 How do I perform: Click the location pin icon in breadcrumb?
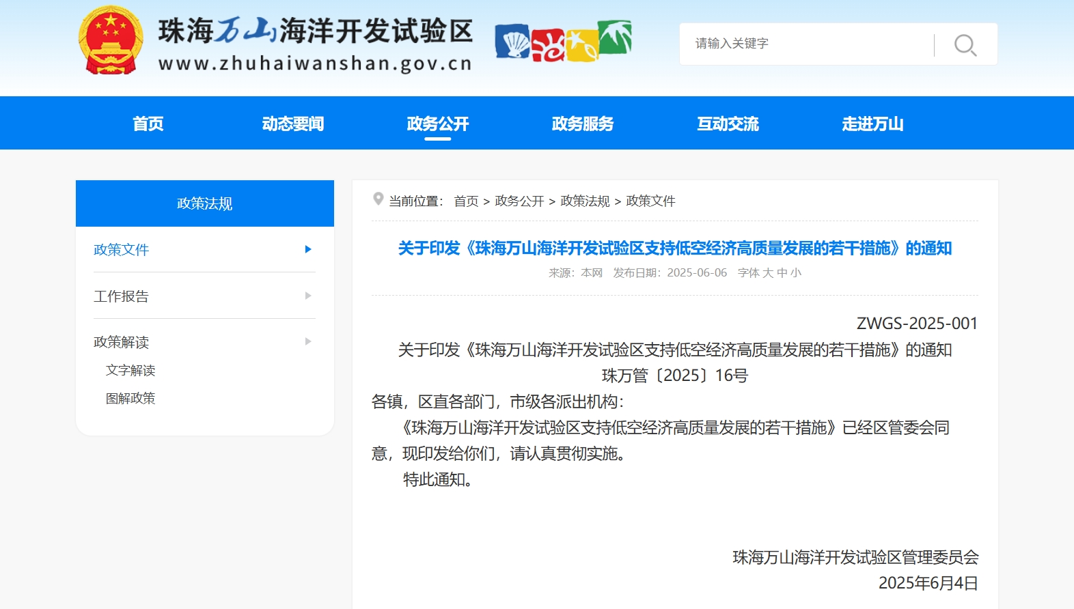(378, 199)
